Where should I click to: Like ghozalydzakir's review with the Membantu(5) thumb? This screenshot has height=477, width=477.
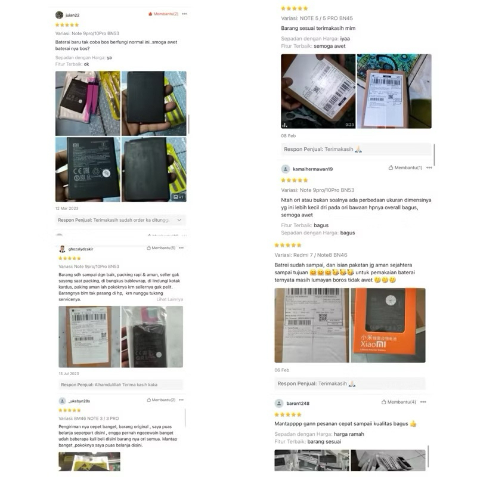(x=161, y=248)
